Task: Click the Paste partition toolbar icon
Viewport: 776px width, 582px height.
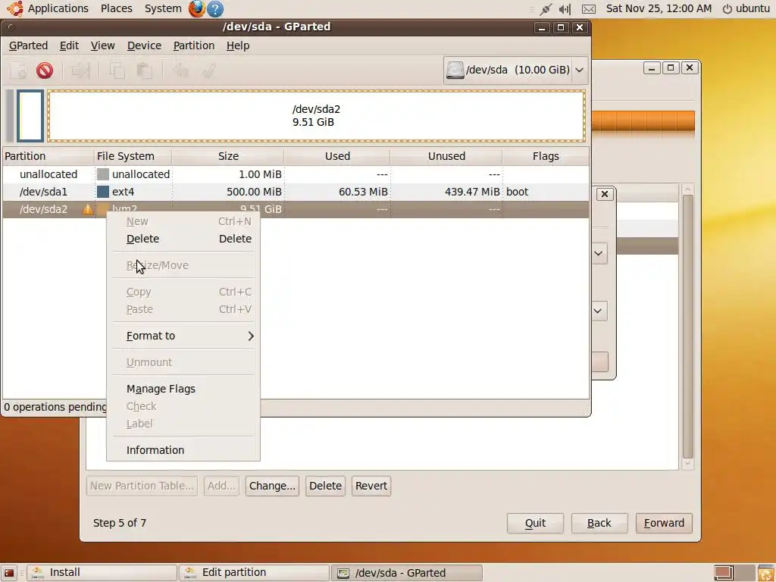Action: pos(144,70)
